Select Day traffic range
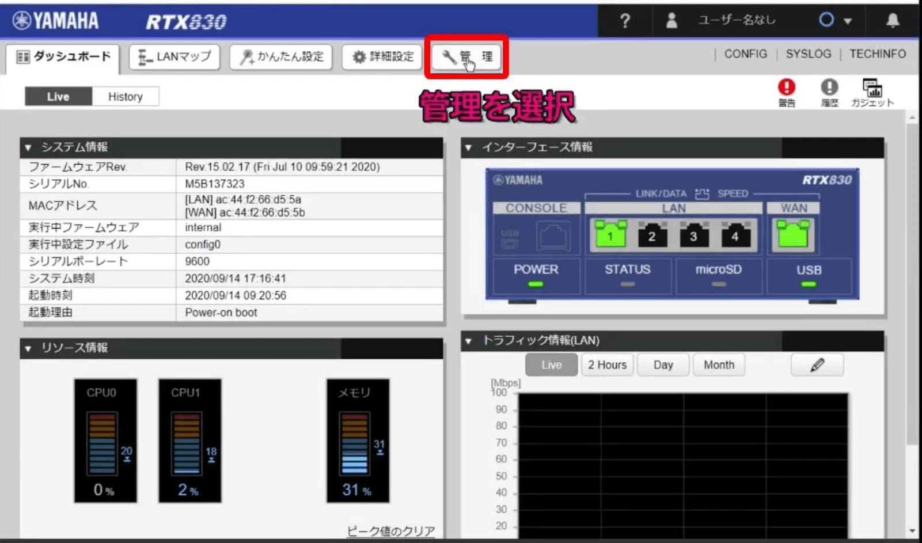Image resolution: width=922 pixels, height=543 pixels. [663, 365]
